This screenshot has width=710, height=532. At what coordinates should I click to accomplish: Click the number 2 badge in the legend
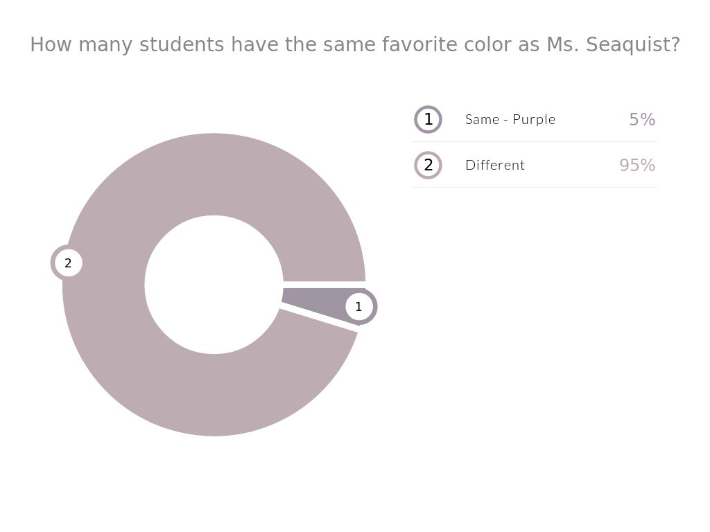click(428, 165)
